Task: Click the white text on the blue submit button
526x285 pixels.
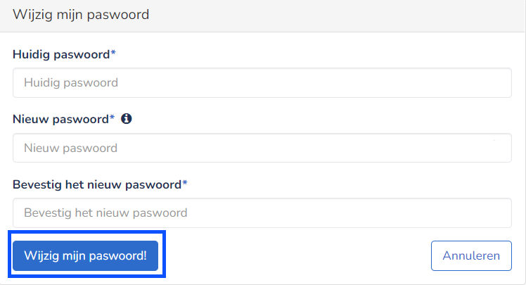Action: coord(86,255)
